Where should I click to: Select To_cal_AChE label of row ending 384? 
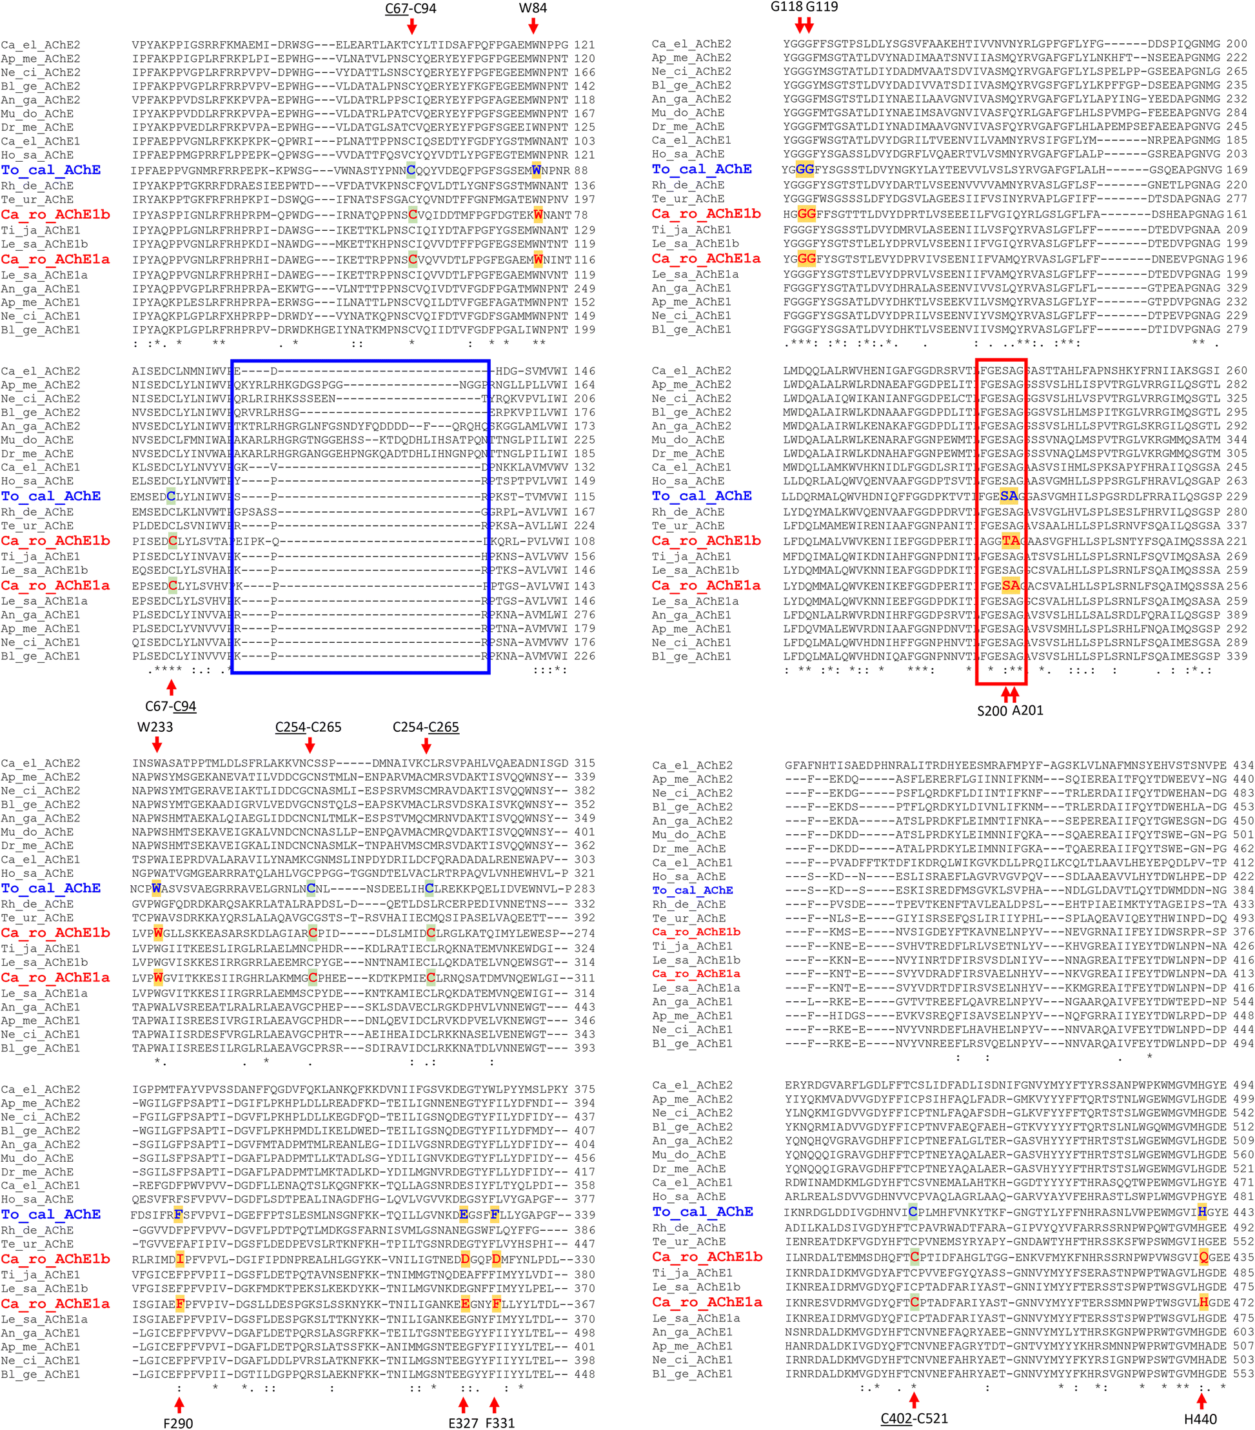pyautogui.click(x=693, y=890)
